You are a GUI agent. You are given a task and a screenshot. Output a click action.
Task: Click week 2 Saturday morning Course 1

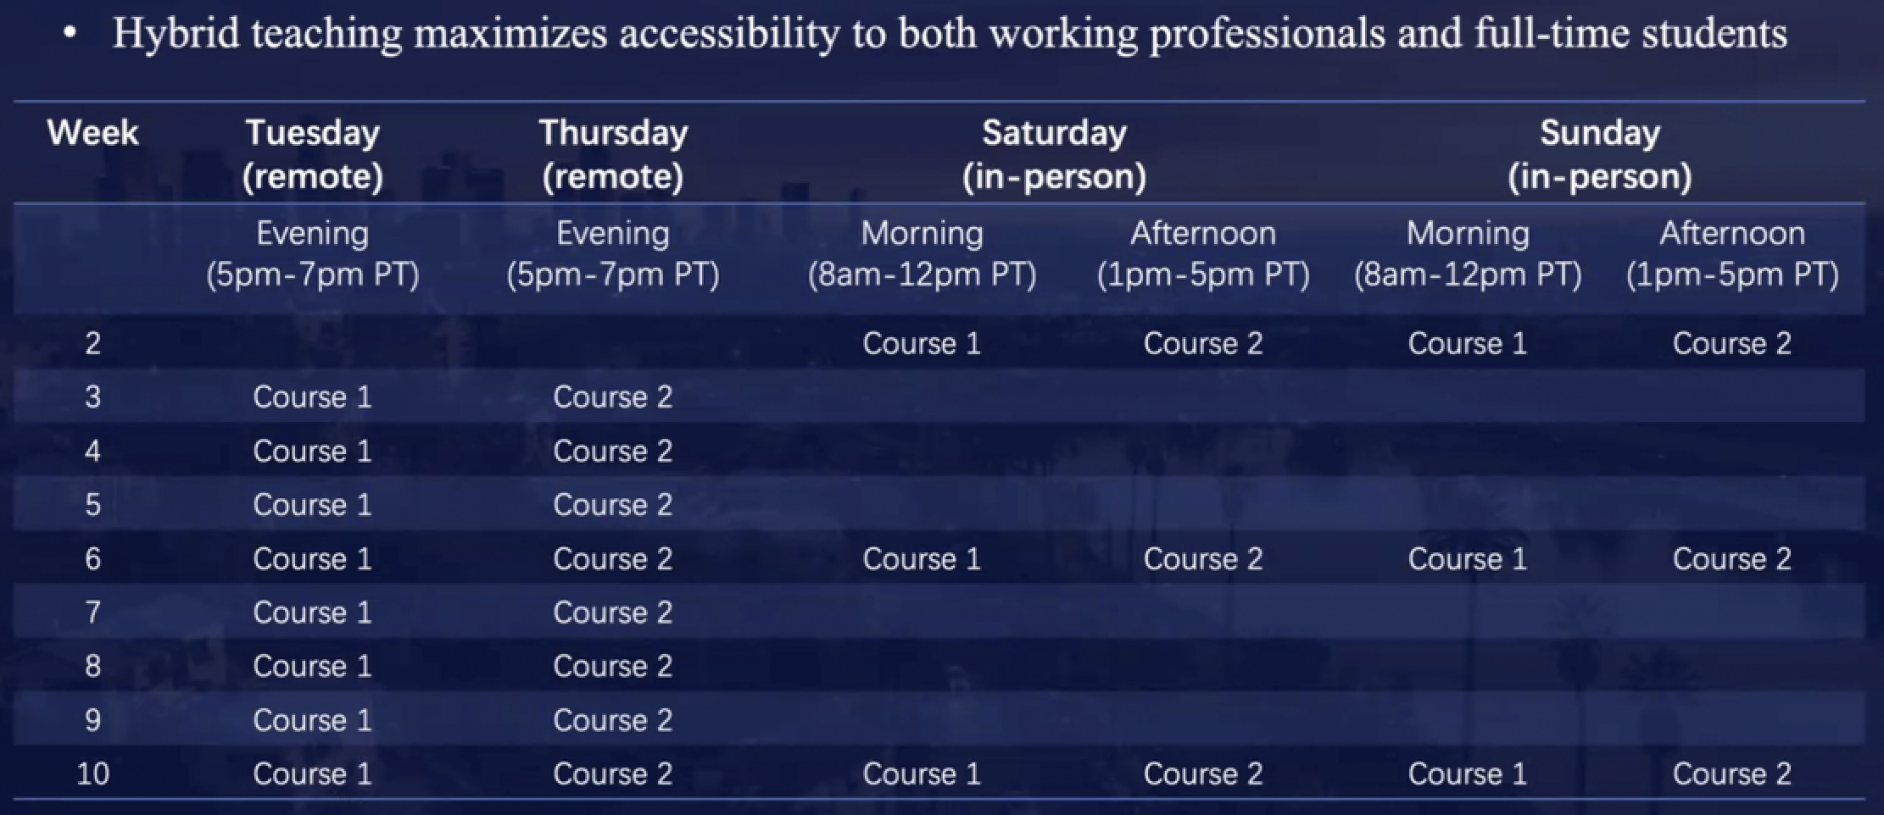click(x=922, y=343)
